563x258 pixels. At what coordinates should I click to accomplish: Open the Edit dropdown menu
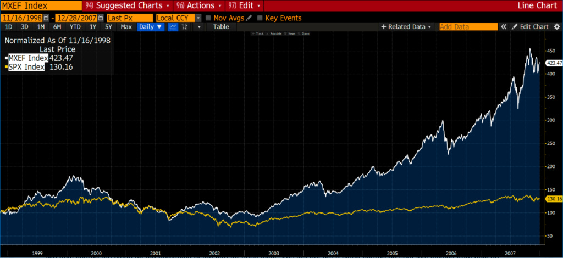tap(244, 5)
